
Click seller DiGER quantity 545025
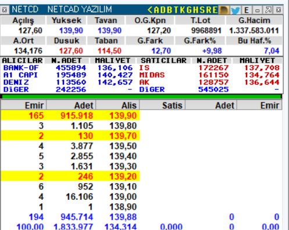click(x=213, y=90)
